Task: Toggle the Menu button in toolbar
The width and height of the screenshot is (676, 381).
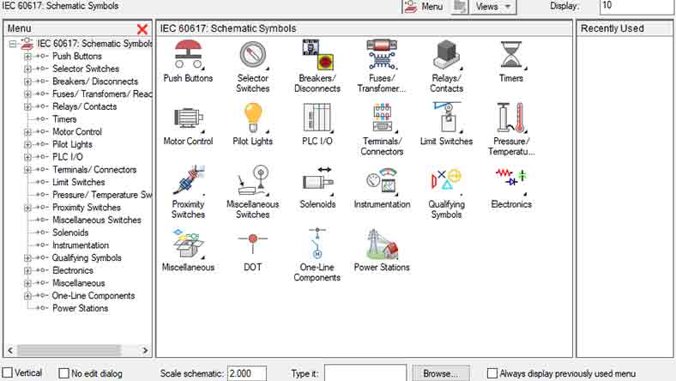Action: pyautogui.click(x=424, y=7)
